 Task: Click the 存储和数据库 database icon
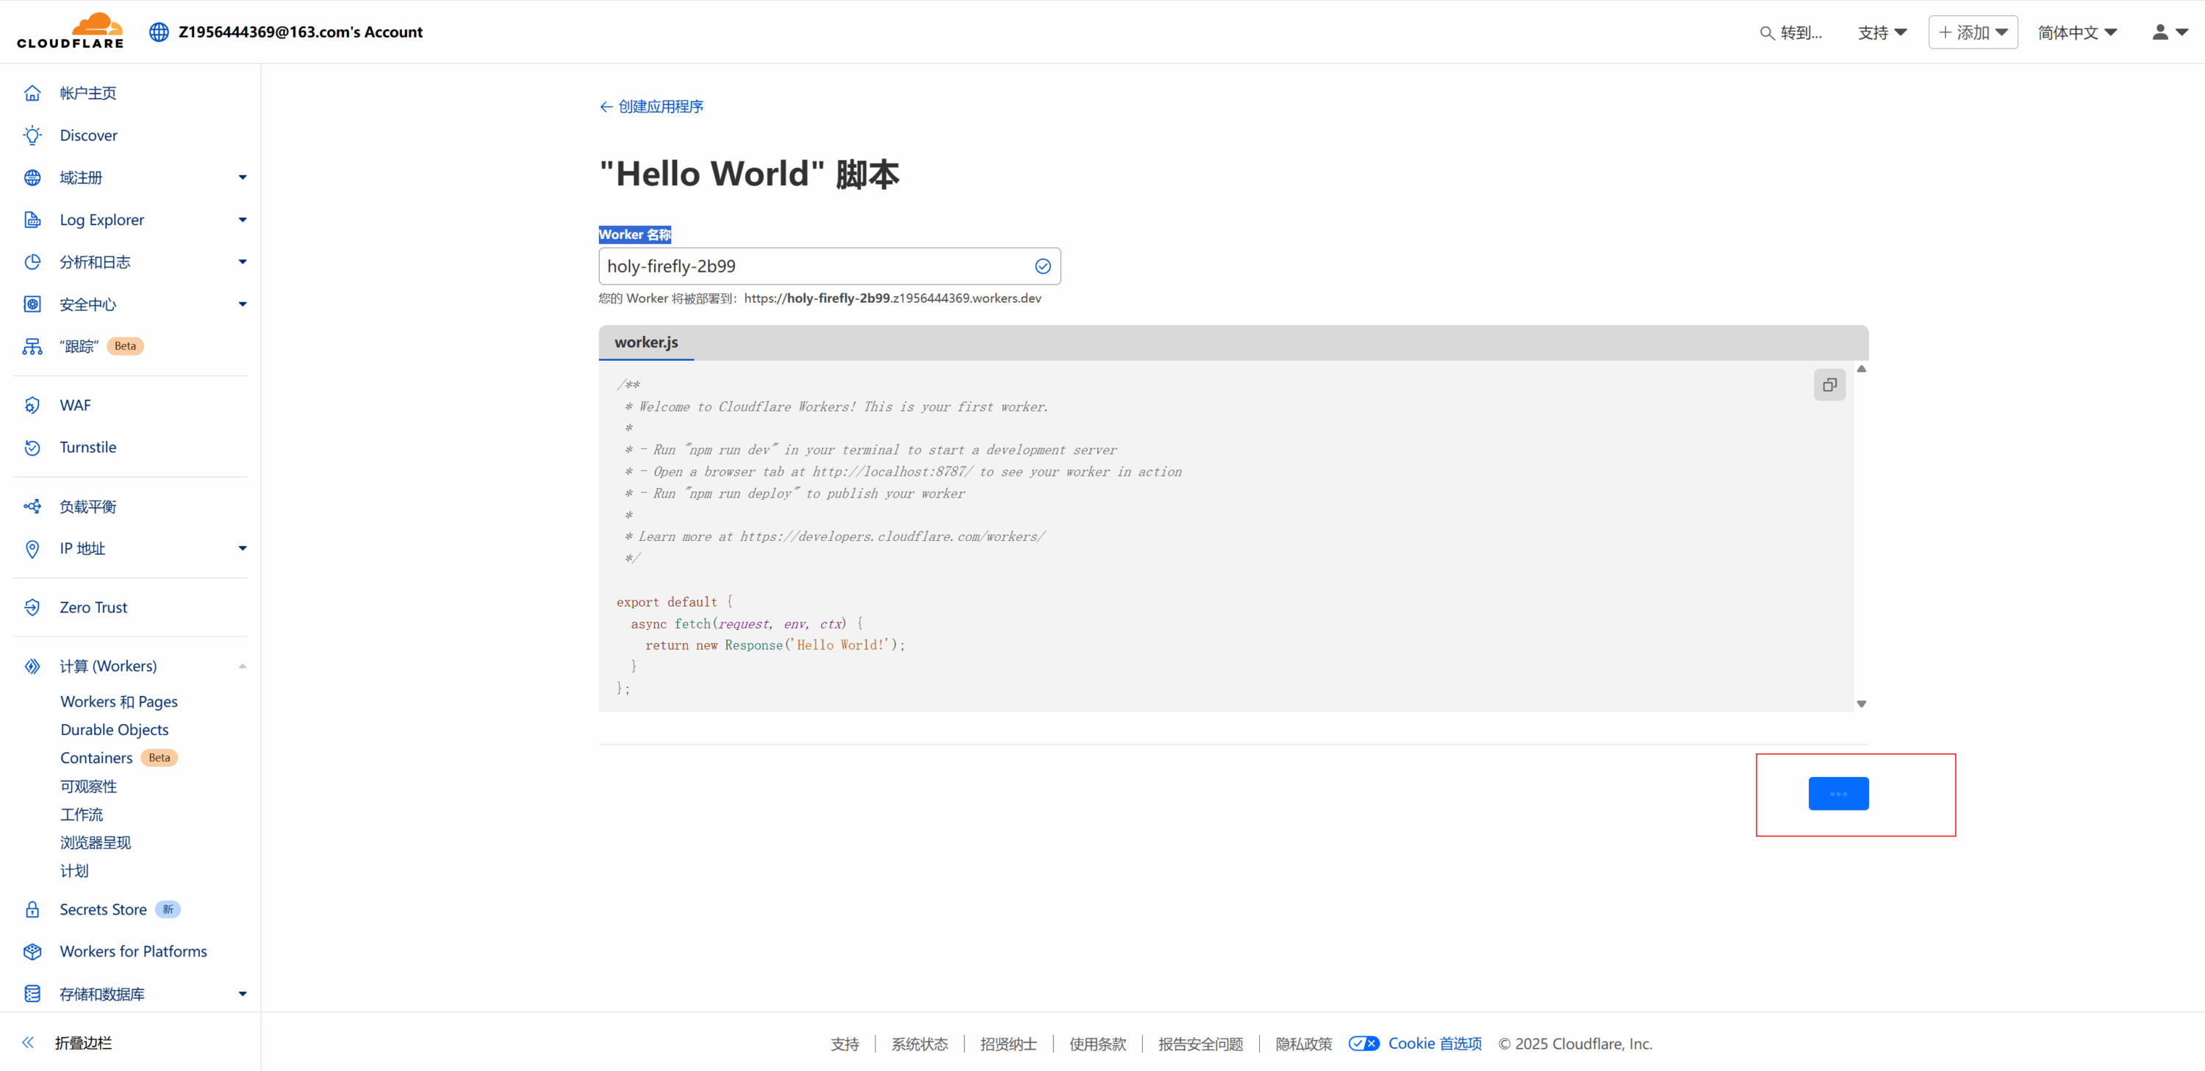click(x=32, y=994)
